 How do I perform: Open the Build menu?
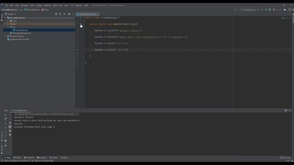(55, 5)
